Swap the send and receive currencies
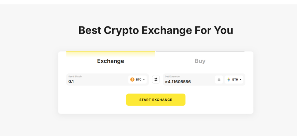This screenshot has height=136, width=297. (x=156, y=80)
